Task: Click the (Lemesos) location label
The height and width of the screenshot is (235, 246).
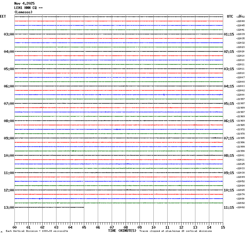Action: [23, 12]
